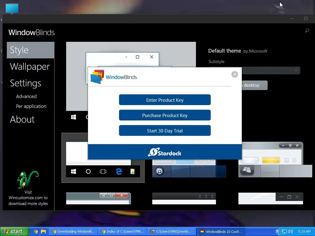315x236 pixels.
Task: Select the blue style thumbnail with round orb
Action: point(189,168)
